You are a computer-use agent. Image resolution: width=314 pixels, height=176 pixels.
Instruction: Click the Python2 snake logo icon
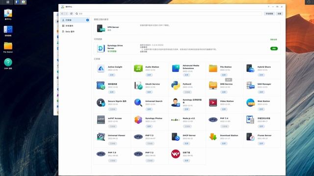click(x=176, y=86)
